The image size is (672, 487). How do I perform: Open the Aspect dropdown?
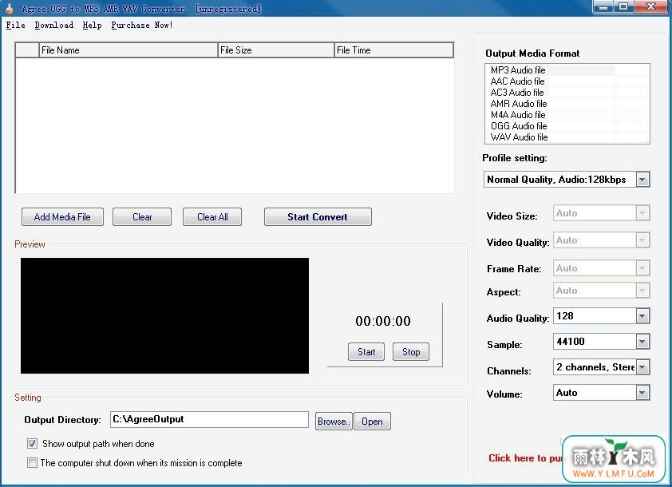tap(642, 291)
